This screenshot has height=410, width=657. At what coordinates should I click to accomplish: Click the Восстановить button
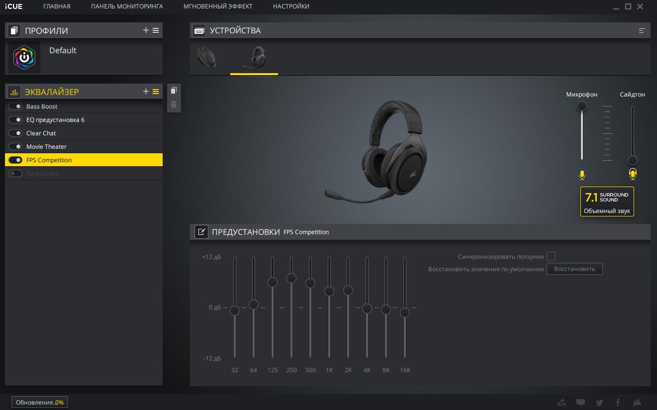[574, 269]
